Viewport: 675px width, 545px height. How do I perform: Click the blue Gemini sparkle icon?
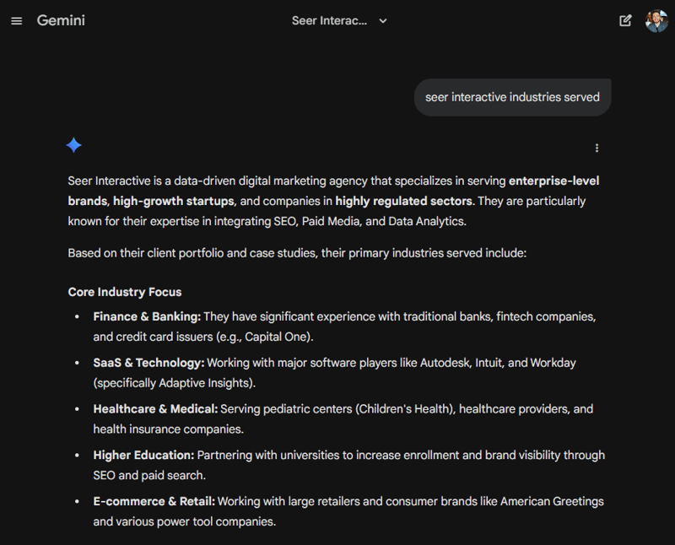[x=74, y=145]
